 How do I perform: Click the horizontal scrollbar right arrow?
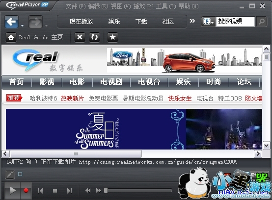tap(258, 153)
